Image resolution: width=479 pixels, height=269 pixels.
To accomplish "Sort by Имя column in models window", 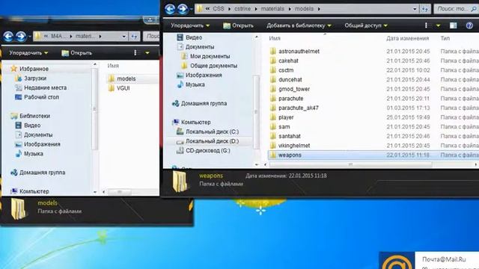I will 275,38.
